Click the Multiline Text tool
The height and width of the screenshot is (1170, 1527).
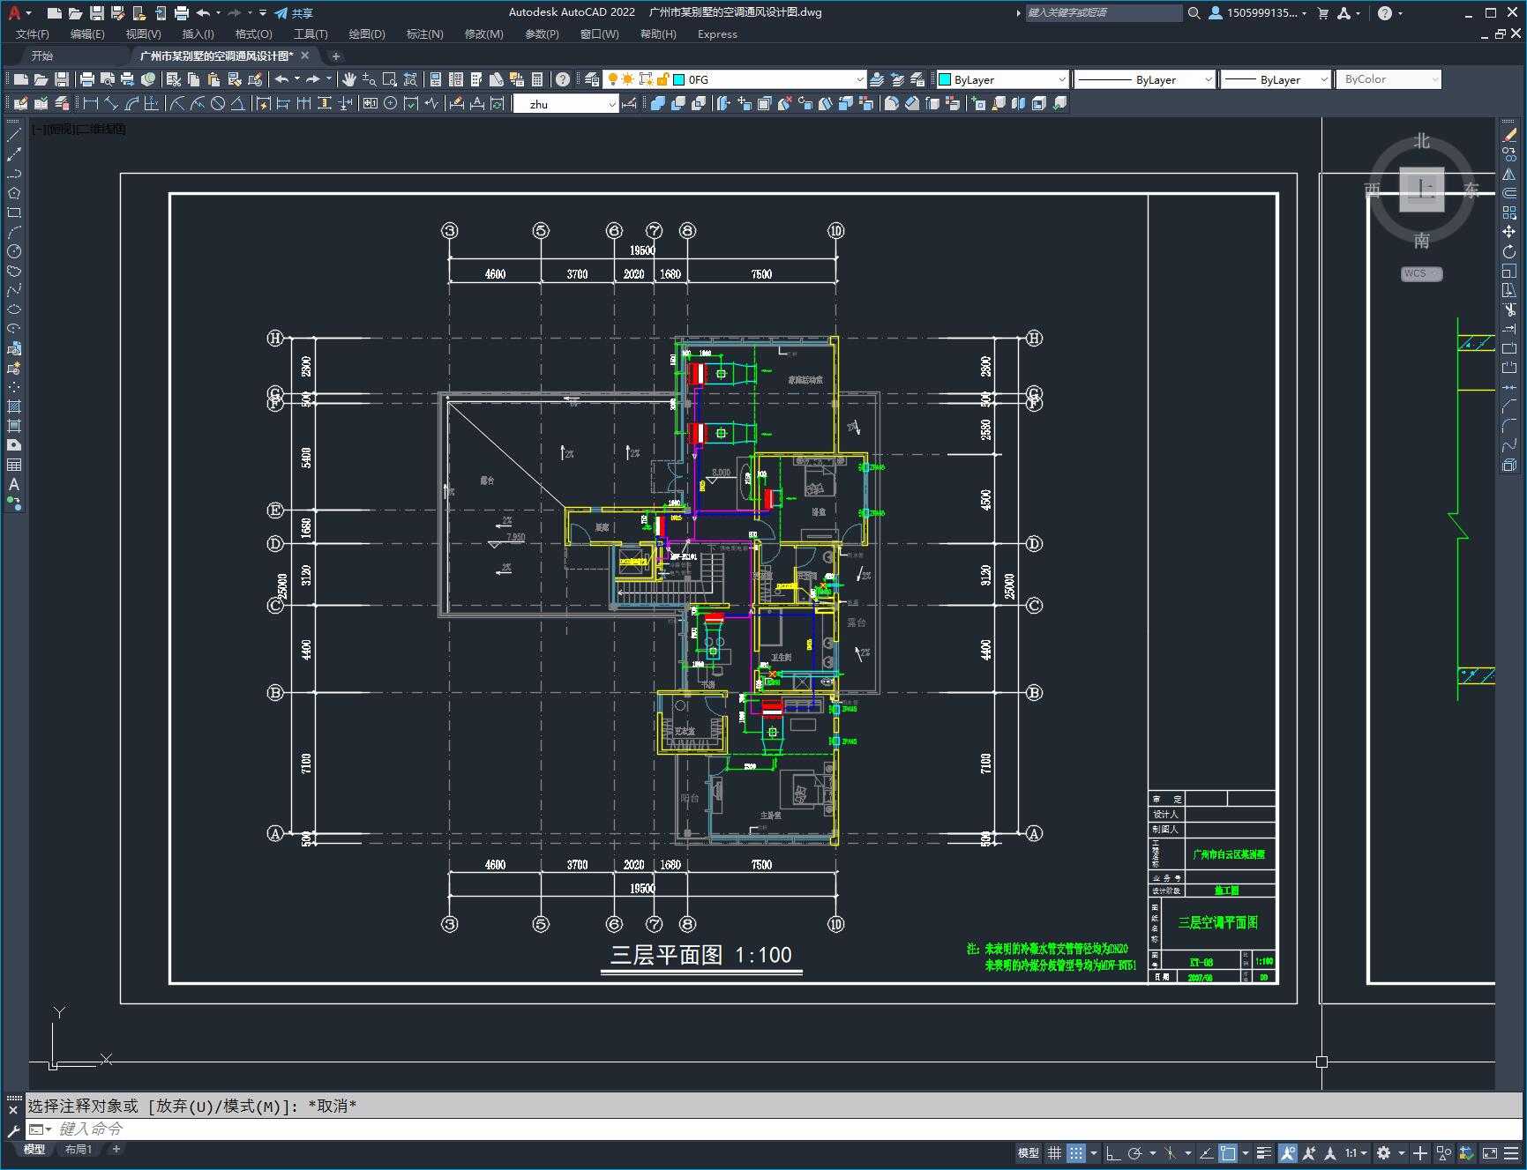[x=14, y=484]
